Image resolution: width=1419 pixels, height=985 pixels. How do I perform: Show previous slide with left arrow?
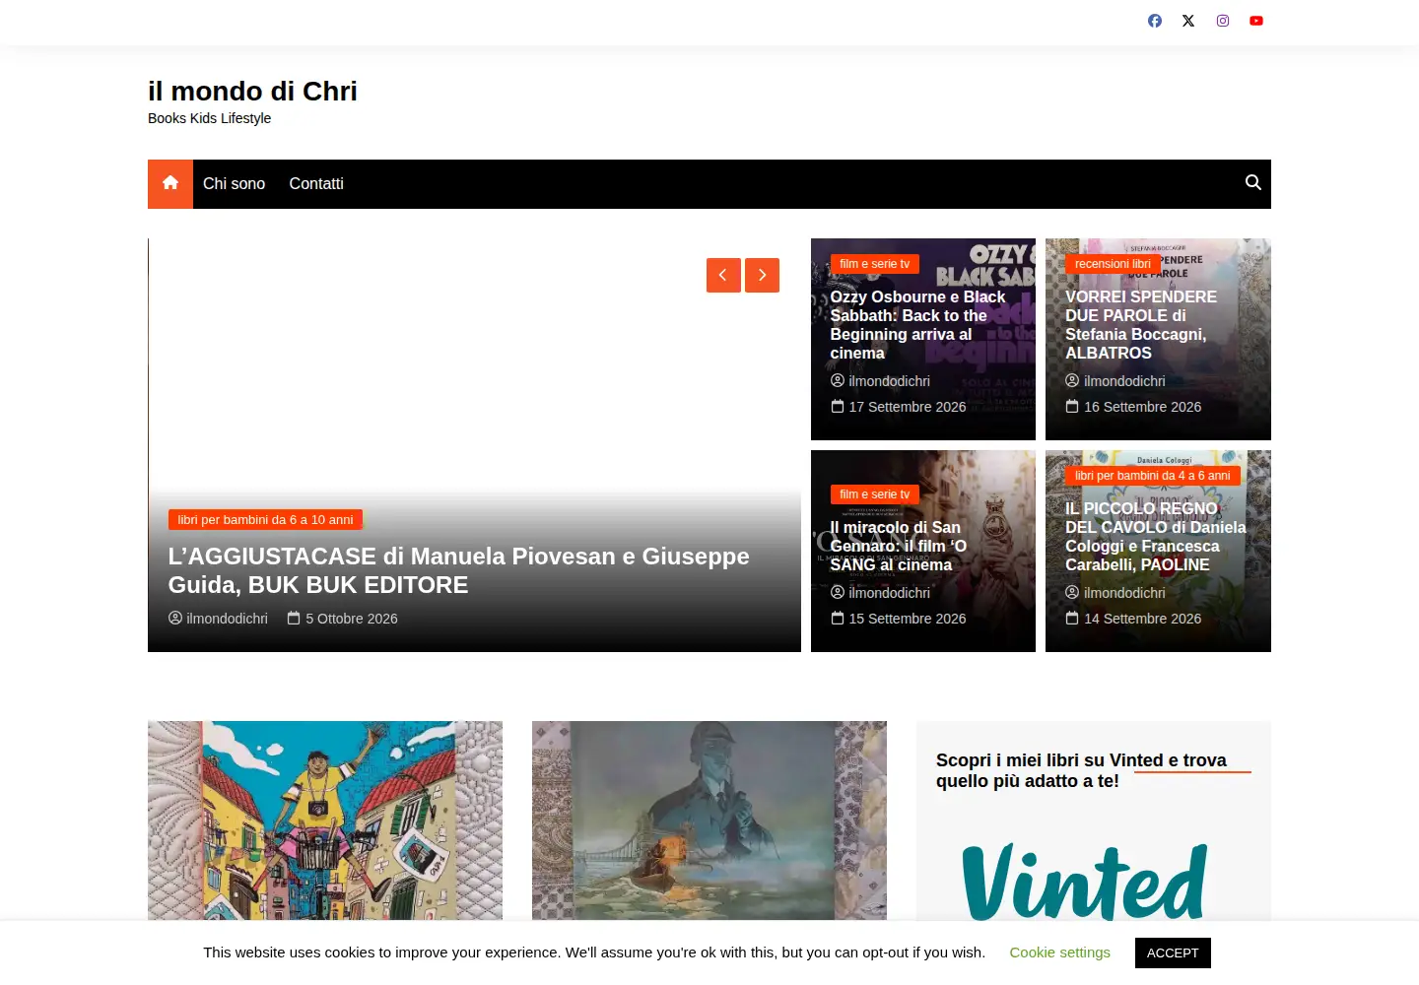pyautogui.click(x=723, y=276)
